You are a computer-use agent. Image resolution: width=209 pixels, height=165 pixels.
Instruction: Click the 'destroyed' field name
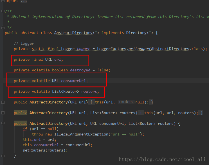(80, 70)
